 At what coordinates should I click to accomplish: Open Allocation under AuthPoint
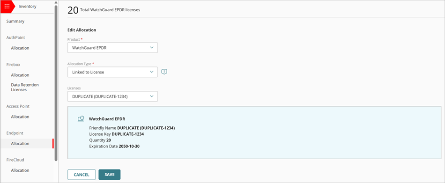pos(20,48)
